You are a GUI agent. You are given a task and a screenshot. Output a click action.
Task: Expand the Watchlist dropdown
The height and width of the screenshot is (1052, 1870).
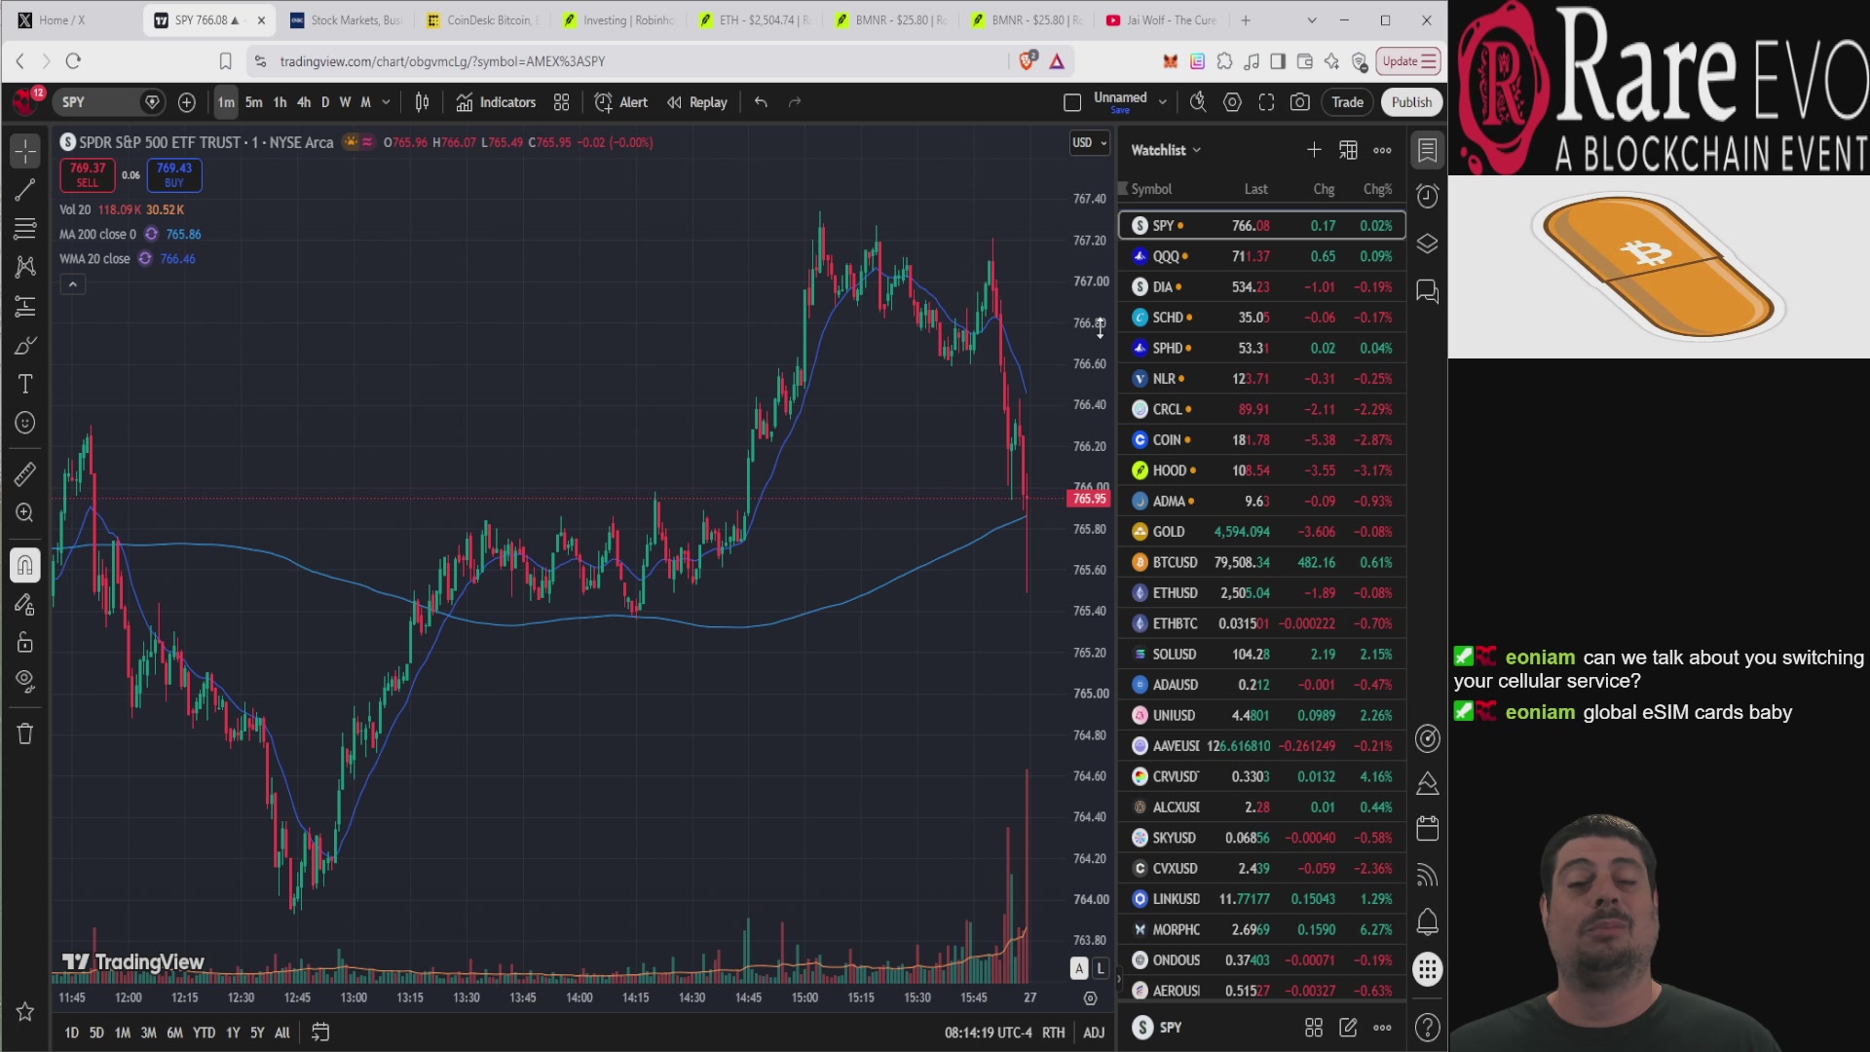(1166, 150)
